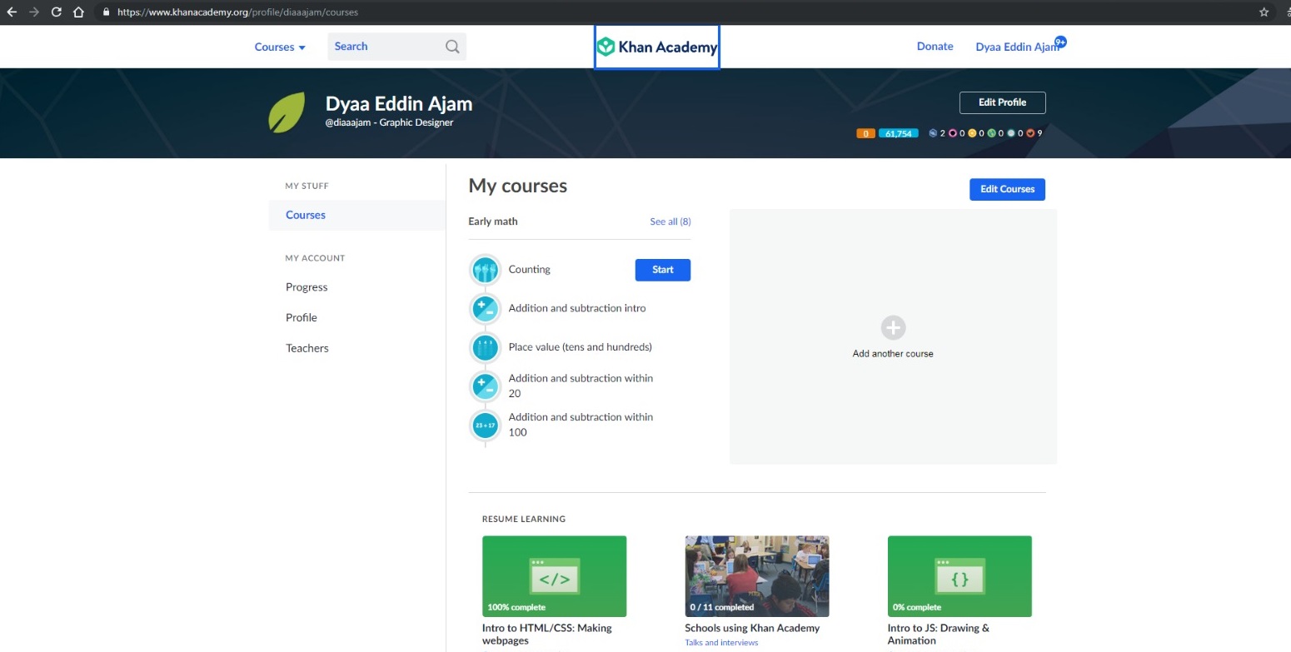Bookmark this page with the star icon
Viewport: 1291px width, 652px height.
(x=1264, y=12)
